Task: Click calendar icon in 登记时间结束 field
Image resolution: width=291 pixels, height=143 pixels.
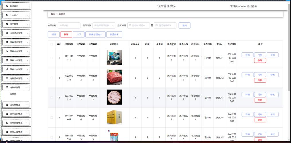Action: pyautogui.click(x=156, y=25)
